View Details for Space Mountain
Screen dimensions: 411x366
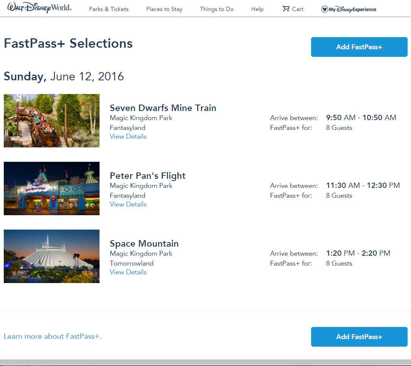[128, 272]
